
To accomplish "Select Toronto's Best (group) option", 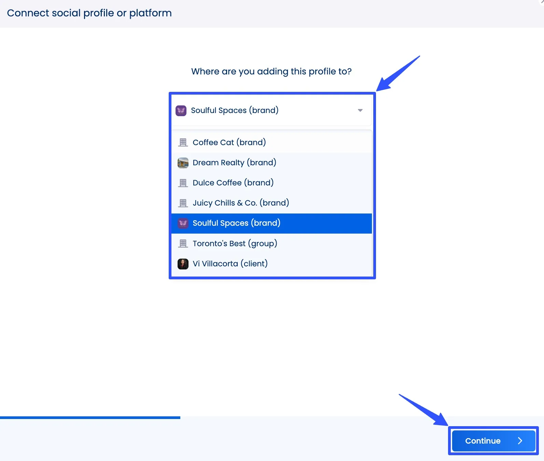I will point(235,243).
